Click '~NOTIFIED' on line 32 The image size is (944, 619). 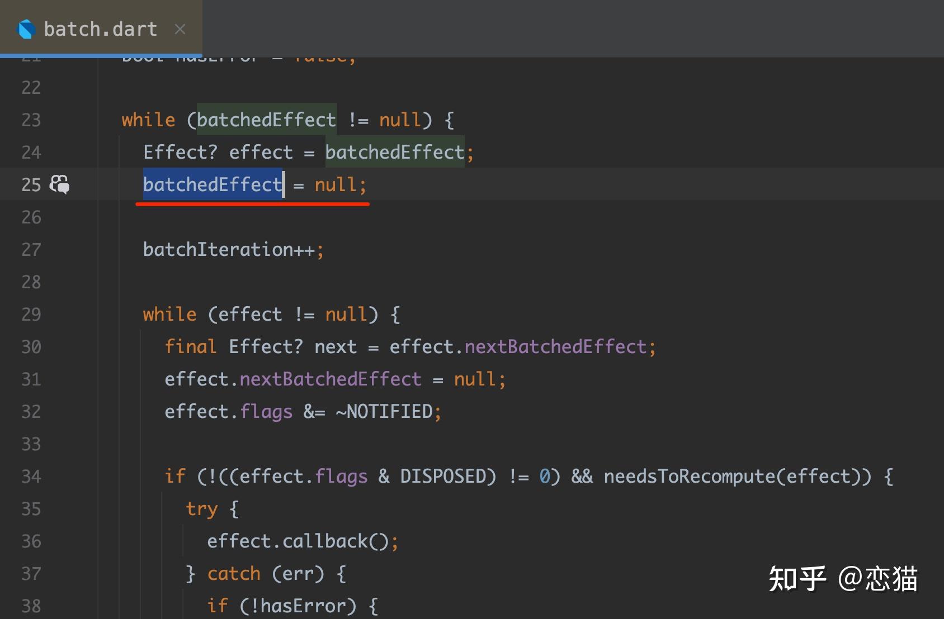[x=384, y=412]
